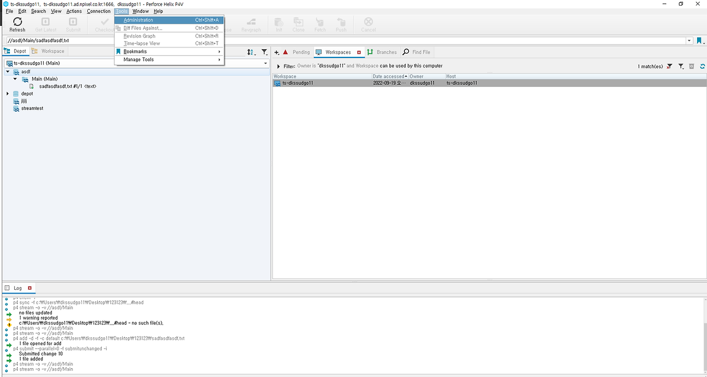Click the plus icon to add a tab
The height and width of the screenshot is (377, 707).
tap(277, 52)
